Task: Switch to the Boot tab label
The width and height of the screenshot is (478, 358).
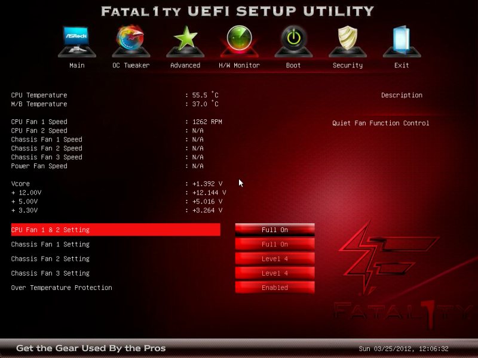Action: click(x=293, y=65)
